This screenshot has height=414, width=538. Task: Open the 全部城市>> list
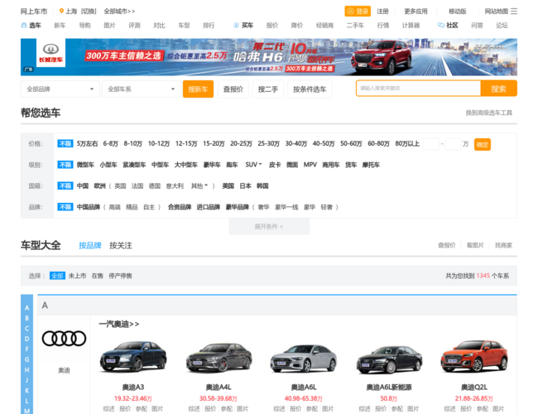[x=119, y=12]
